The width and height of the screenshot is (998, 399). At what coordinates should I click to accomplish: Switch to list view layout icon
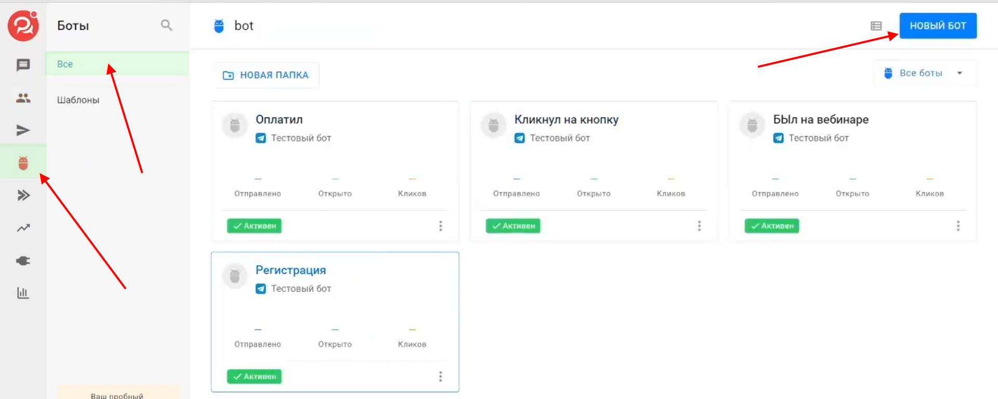[876, 26]
